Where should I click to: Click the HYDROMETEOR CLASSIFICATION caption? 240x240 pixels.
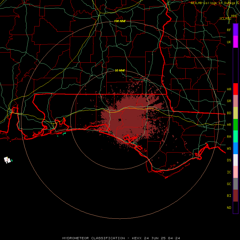94,238
